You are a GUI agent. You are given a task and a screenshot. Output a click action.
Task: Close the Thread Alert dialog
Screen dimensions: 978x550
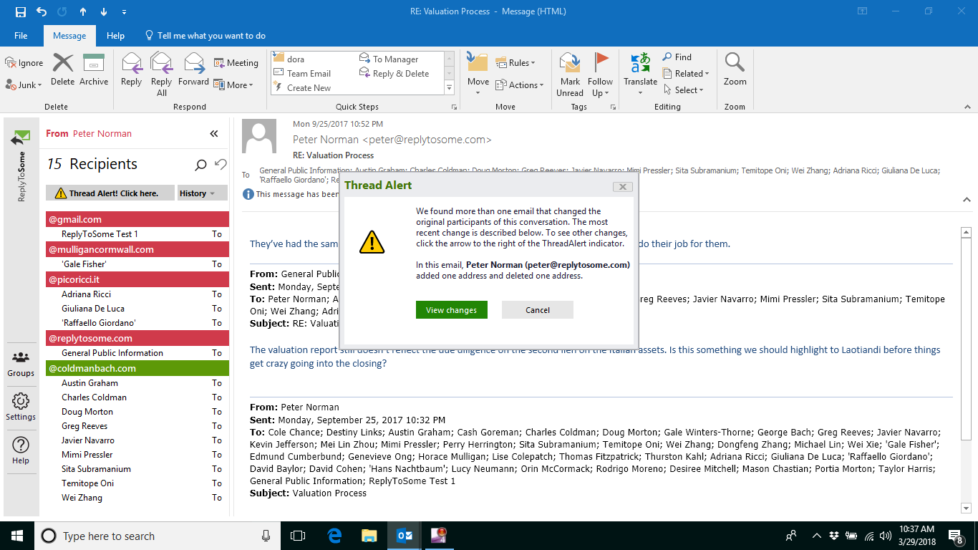622,187
